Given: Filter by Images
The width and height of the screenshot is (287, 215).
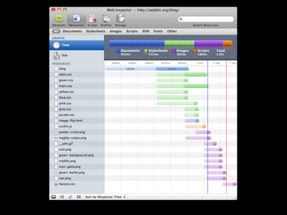Looking at the screenshot, I should point(115,31).
